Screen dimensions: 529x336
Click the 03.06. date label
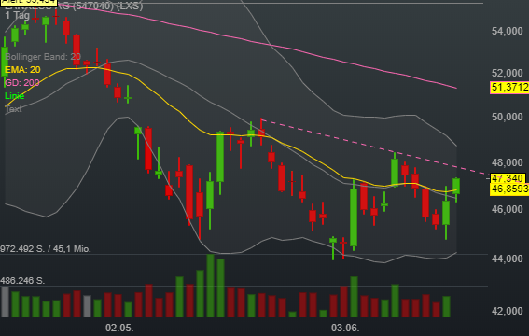[345, 328]
